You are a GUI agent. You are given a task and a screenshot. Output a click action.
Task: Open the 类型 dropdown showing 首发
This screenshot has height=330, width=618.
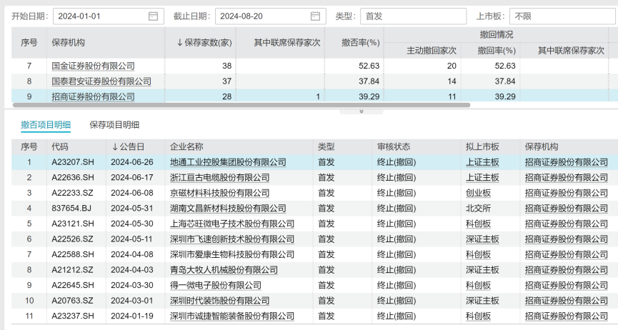[x=413, y=16]
